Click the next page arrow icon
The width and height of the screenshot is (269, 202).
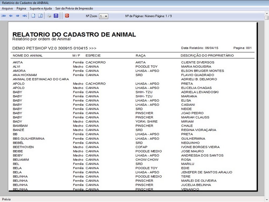(x=17, y=16)
